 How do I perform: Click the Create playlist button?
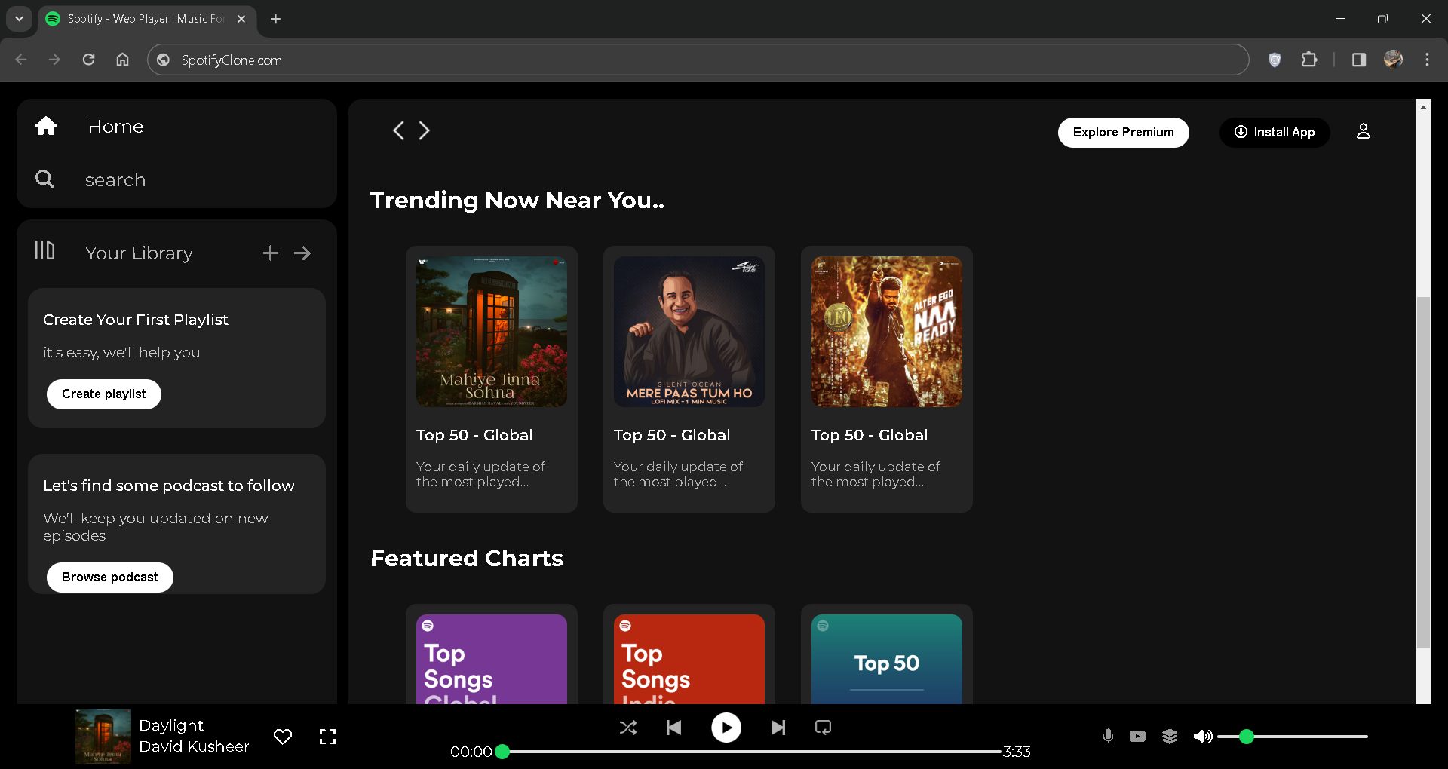pyautogui.click(x=104, y=394)
